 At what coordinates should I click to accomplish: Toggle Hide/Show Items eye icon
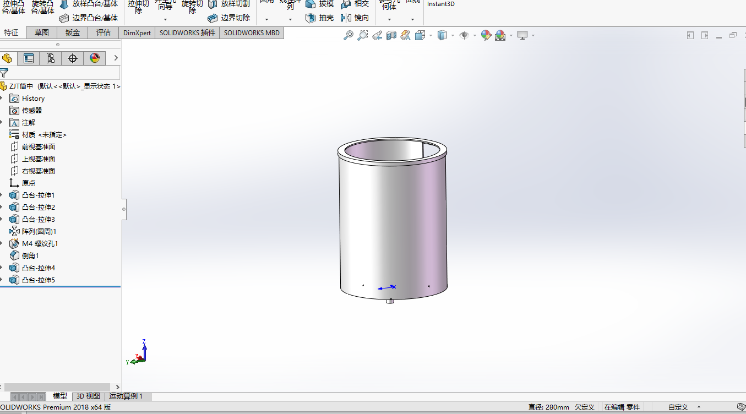(x=464, y=35)
